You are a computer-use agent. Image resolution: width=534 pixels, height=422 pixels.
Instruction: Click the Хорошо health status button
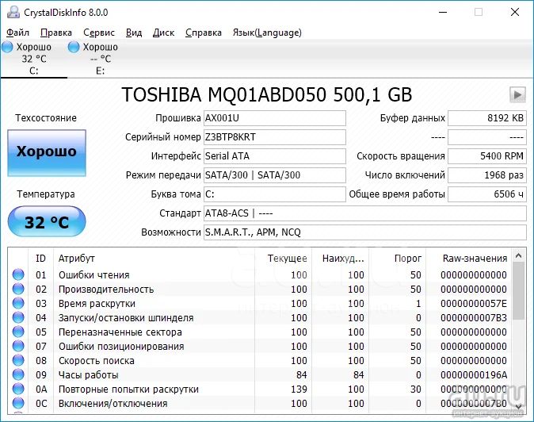(x=47, y=153)
